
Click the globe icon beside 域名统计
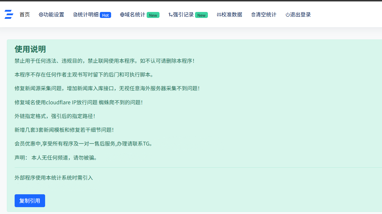[x=122, y=15]
